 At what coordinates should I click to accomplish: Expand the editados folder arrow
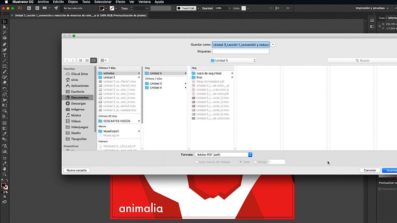(139, 73)
